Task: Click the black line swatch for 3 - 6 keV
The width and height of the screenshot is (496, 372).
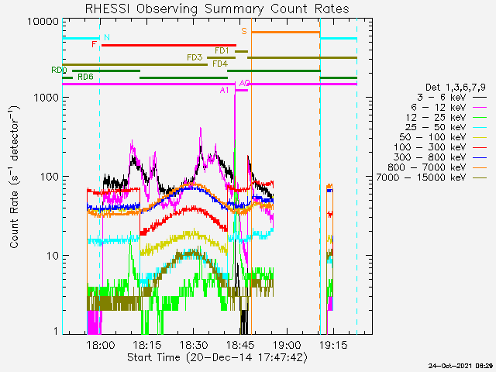Action: [480, 98]
